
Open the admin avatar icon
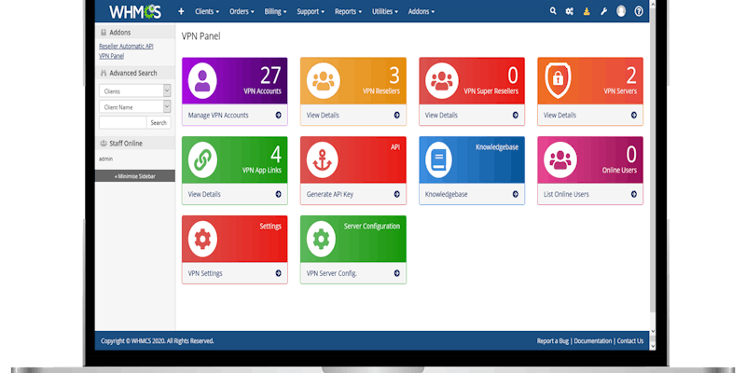621,11
